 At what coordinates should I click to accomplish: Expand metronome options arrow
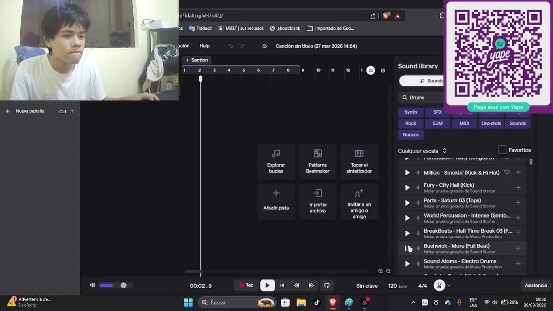449,286
